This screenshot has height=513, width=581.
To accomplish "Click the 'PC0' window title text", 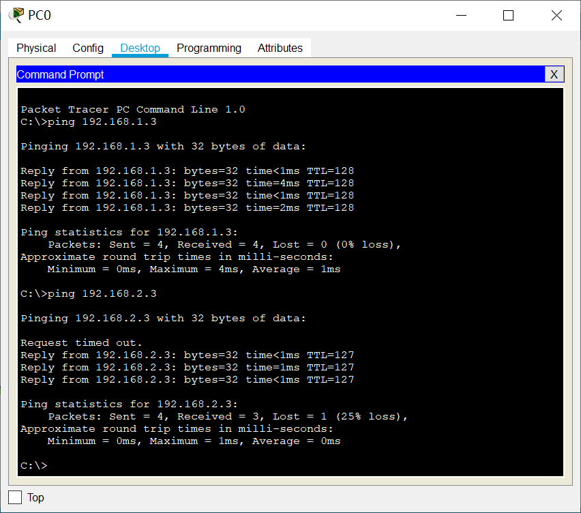I will [40, 15].
